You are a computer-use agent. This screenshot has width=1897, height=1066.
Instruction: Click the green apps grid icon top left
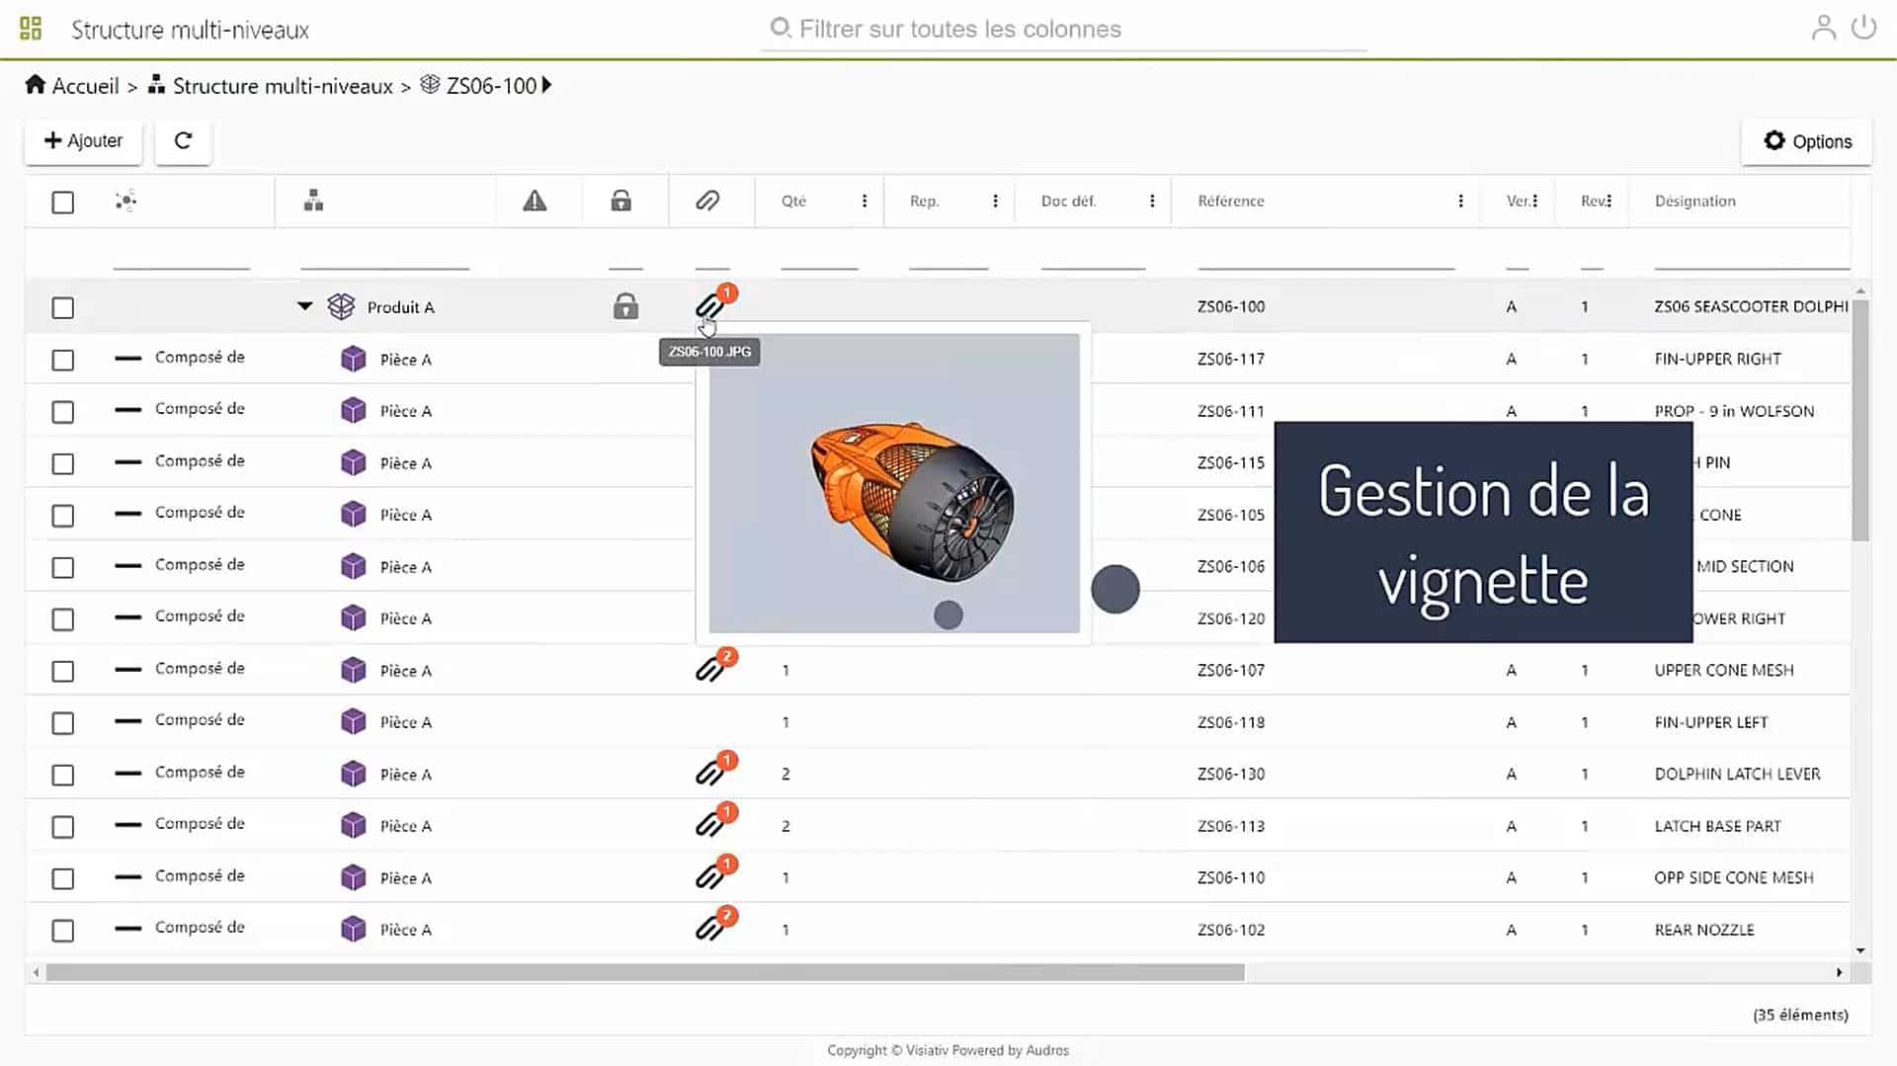pos(32,28)
